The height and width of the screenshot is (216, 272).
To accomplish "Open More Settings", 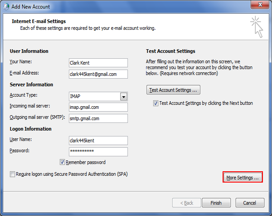I will pyautogui.click(x=243, y=178).
